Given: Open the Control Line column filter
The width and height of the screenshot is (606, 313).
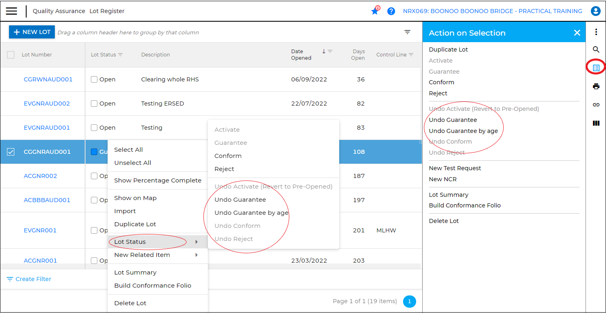Looking at the screenshot, I should coord(411,55).
